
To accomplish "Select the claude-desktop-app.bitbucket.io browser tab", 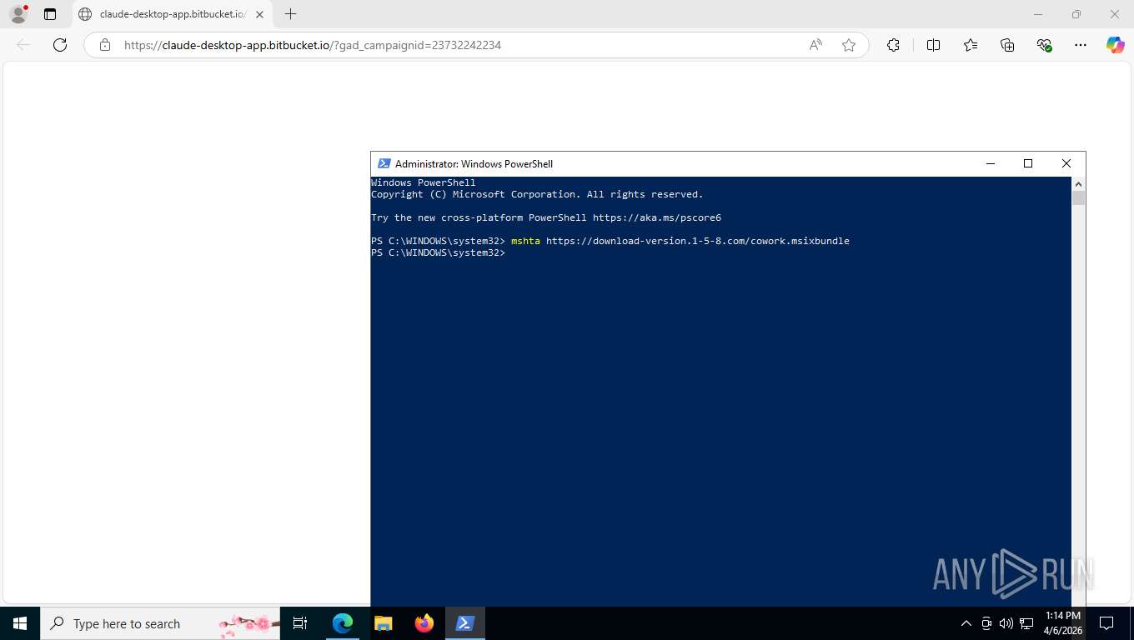I will click(172, 14).
